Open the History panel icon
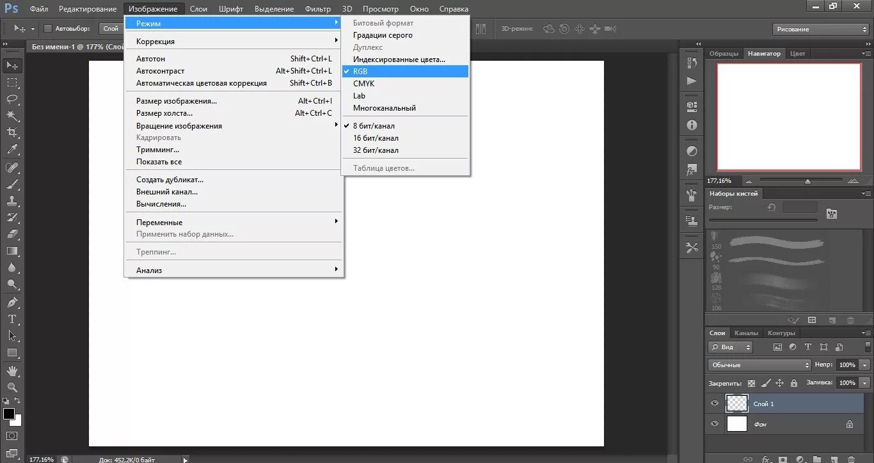This screenshot has width=874, height=463. tap(692, 63)
